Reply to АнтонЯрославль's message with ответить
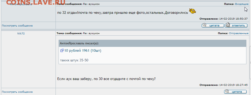Screen dimensions: 251x95 [x=236, y=25]
